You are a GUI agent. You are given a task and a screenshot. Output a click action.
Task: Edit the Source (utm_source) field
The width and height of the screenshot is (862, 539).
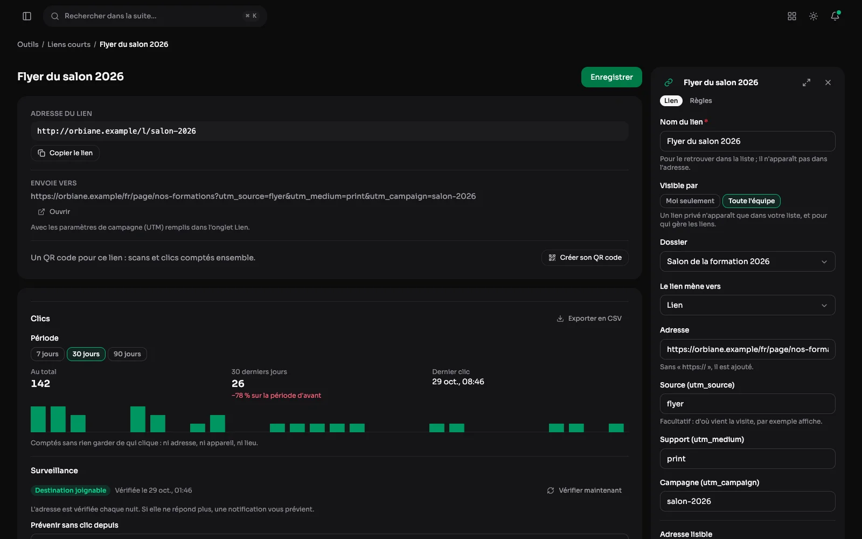click(x=748, y=404)
